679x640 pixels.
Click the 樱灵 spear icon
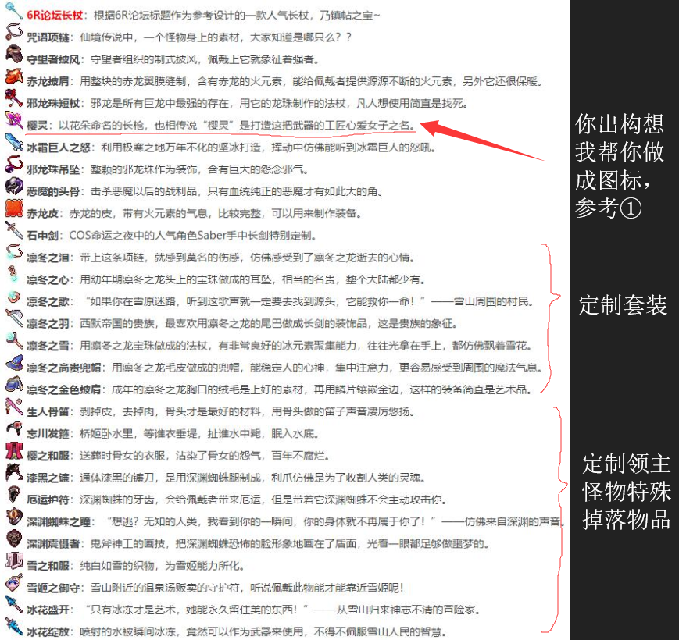click(14, 120)
